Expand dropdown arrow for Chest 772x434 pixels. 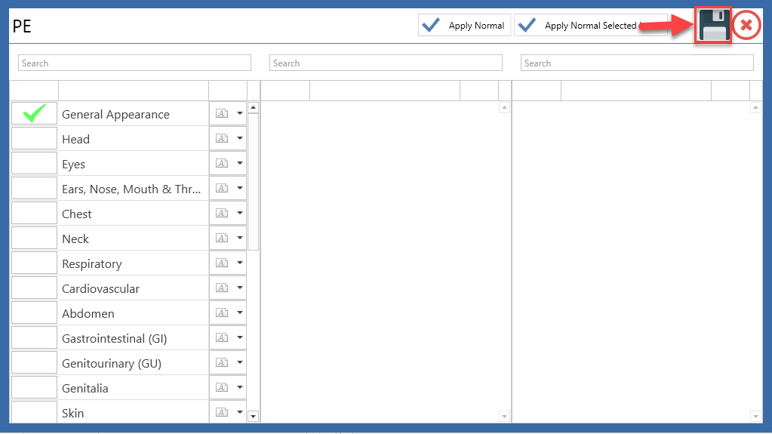(x=240, y=213)
